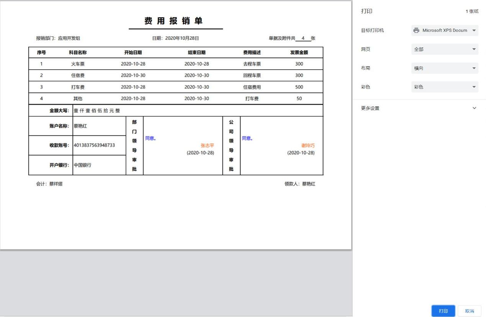
Task: Click the 1 张纸 sheet count
Action: (x=472, y=11)
